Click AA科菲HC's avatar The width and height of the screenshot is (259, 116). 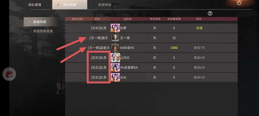115,48
